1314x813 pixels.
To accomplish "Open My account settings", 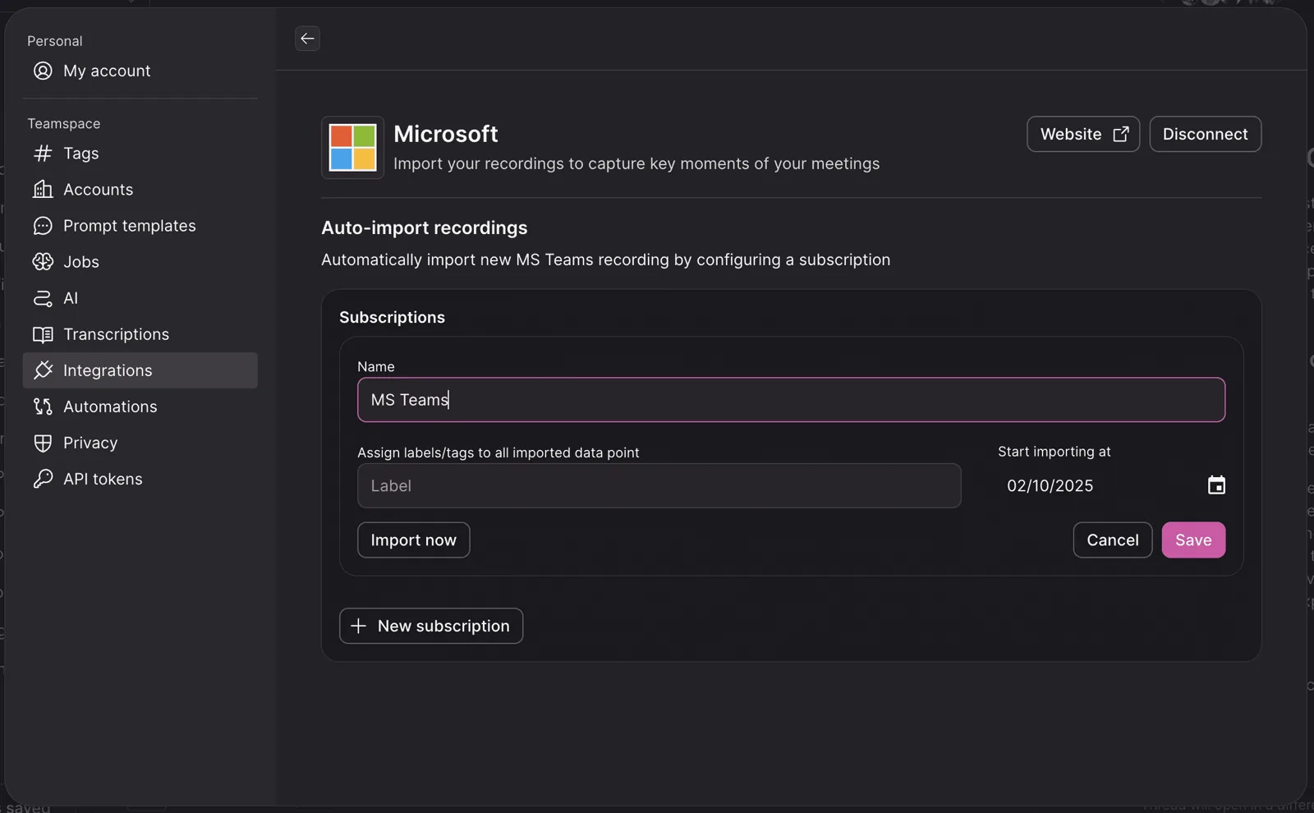I will tap(140, 71).
